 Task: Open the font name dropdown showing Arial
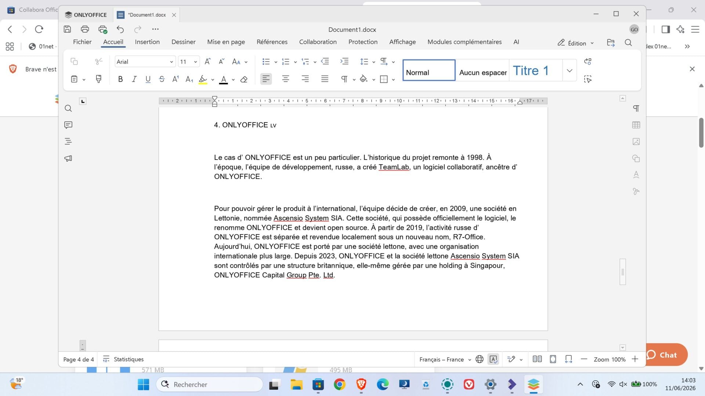[145, 62]
